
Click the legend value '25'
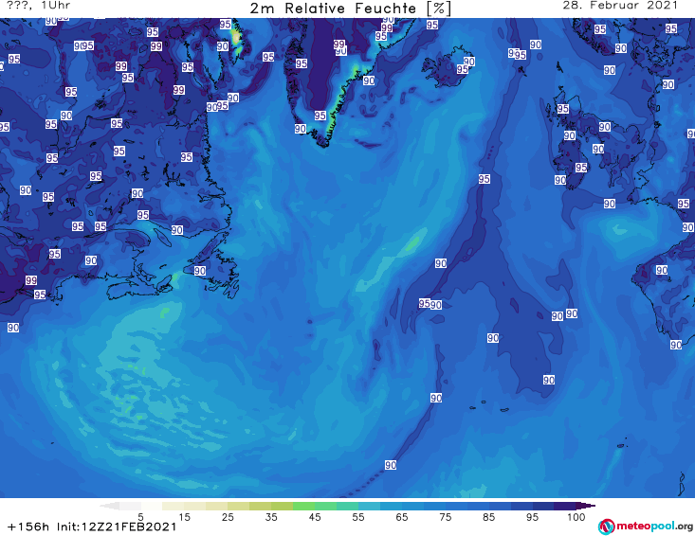click(228, 517)
